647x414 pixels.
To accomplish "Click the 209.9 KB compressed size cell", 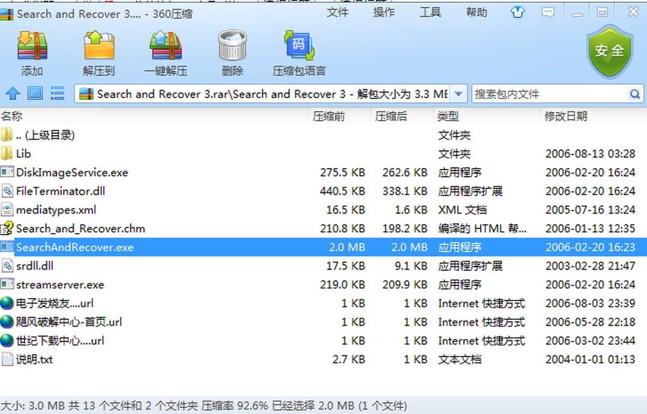I will click(405, 285).
